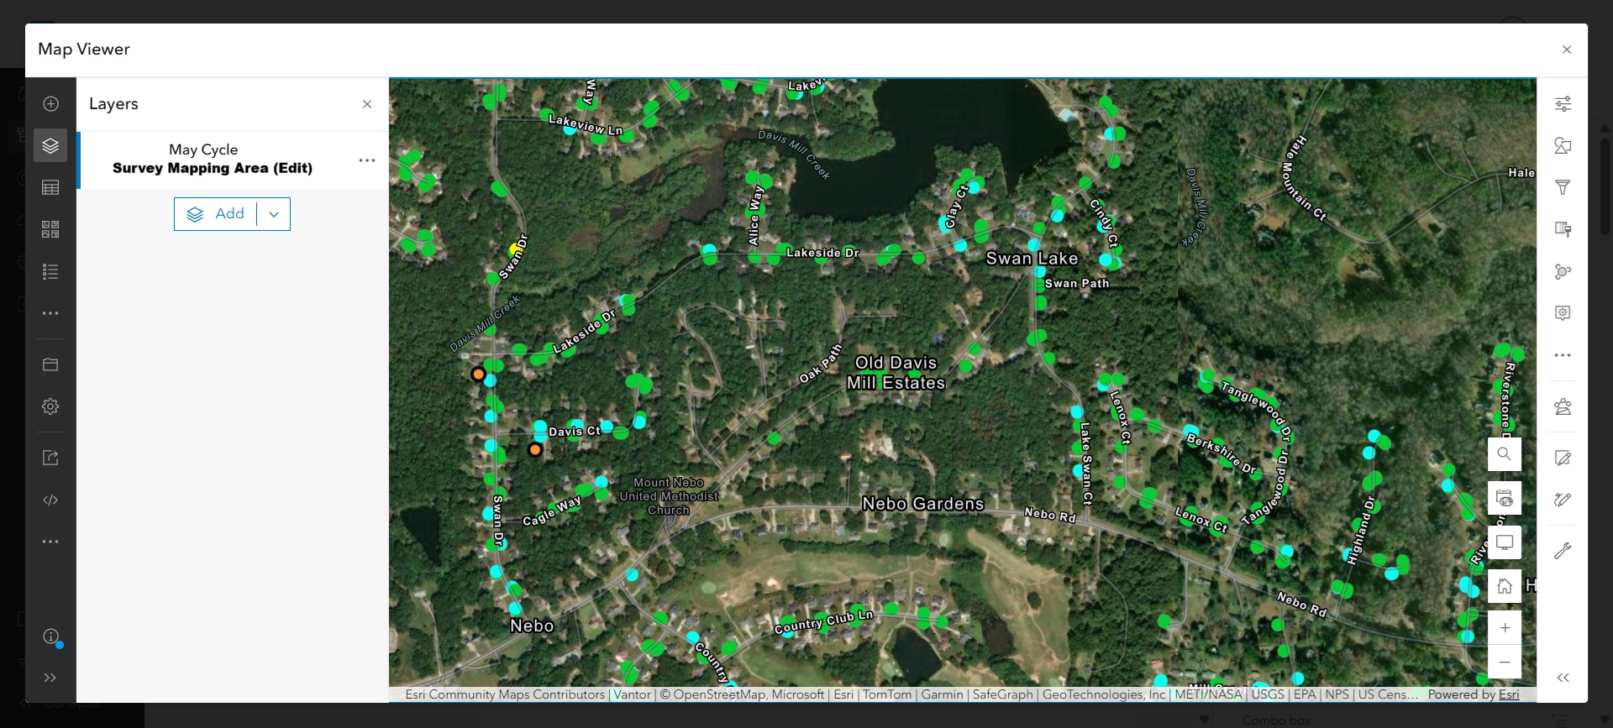The height and width of the screenshot is (728, 1613).
Task: Click the Highland Dr road label
Action: [1360, 530]
